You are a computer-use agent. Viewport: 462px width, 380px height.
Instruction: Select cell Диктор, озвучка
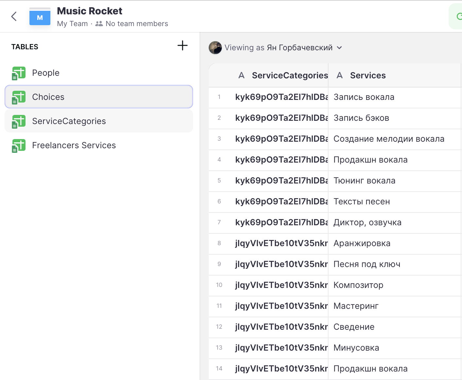(395, 223)
